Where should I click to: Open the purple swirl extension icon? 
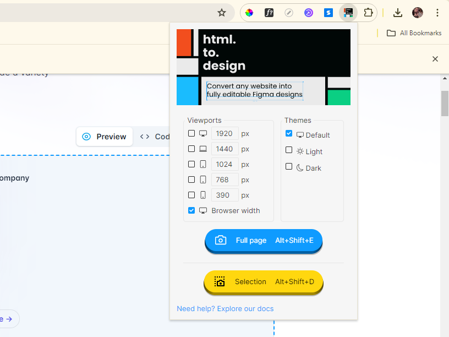(x=309, y=12)
